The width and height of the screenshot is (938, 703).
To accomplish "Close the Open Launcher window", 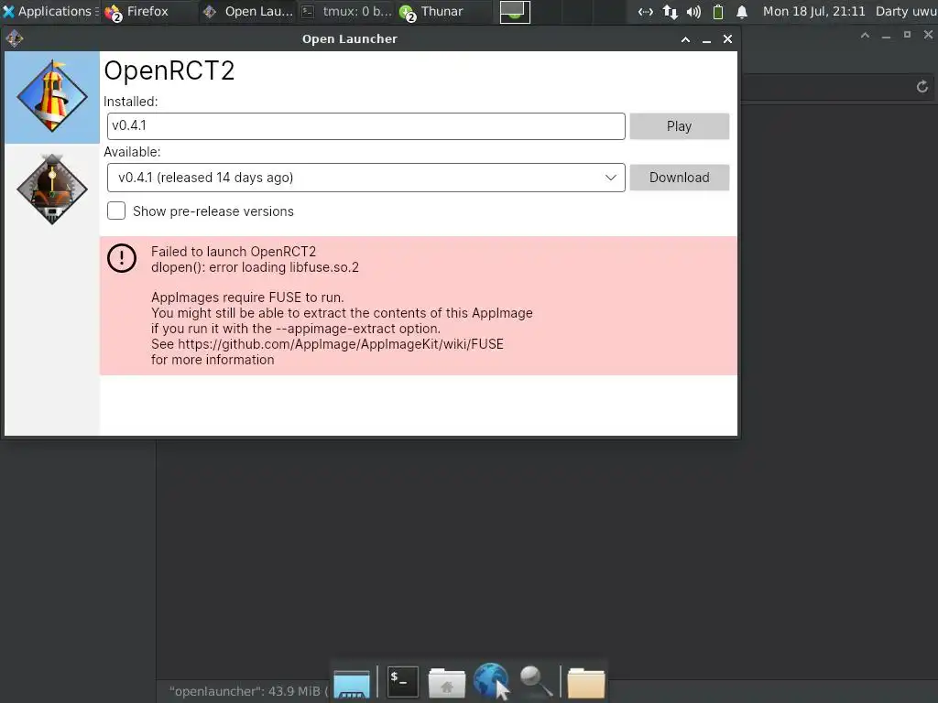I will 727,39.
